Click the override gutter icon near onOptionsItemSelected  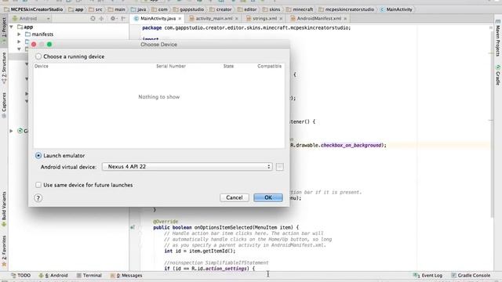click(x=133, y=227)
